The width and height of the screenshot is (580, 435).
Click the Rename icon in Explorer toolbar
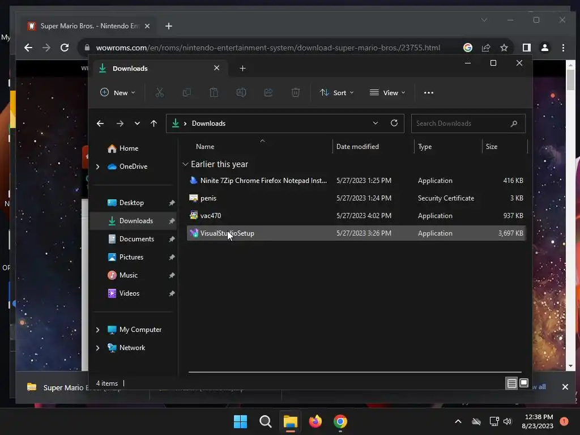pyautogui.click(x=241, y=92)
